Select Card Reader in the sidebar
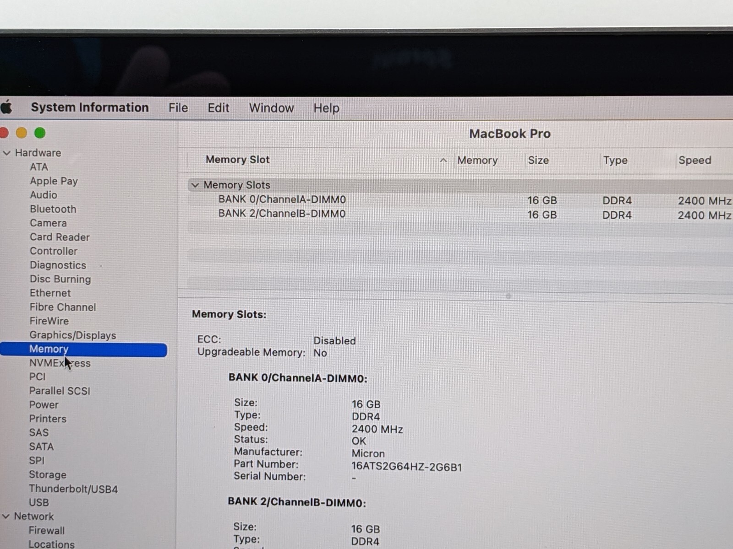 pyautogui.click(x=60, y=237)
